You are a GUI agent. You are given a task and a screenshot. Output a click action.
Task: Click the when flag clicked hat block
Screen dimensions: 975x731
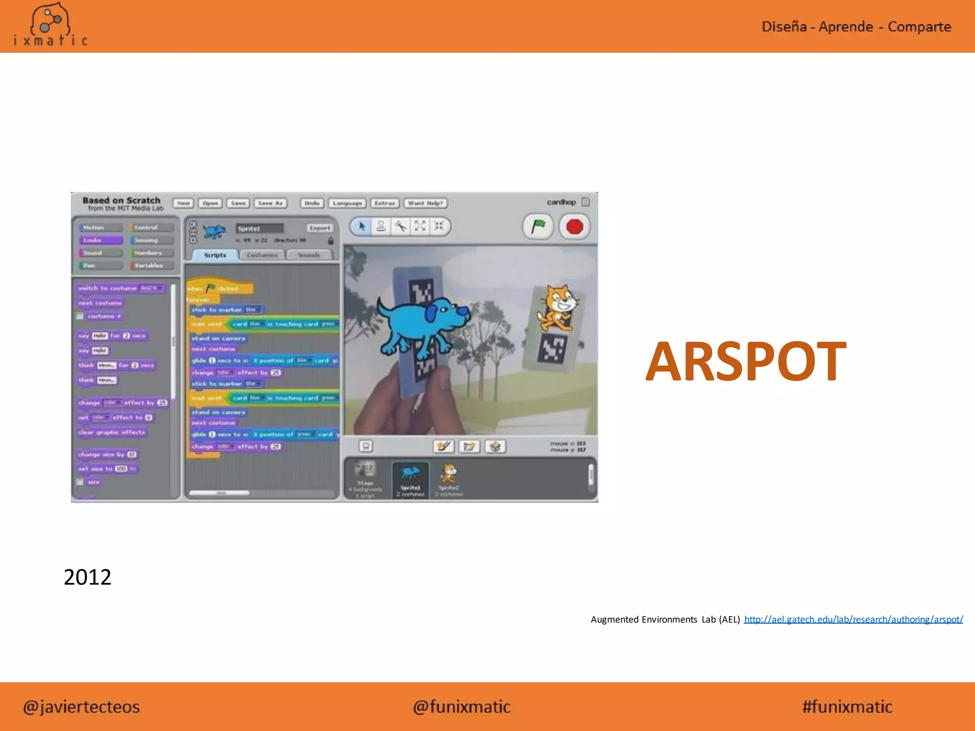219,287
